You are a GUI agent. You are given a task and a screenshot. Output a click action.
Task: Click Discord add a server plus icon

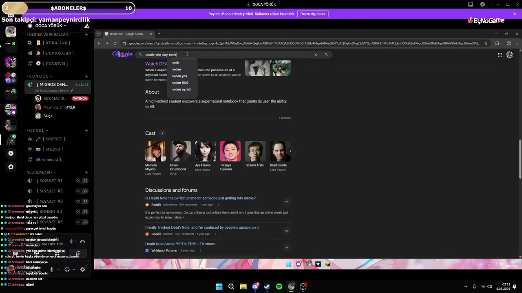pos(11,153)
